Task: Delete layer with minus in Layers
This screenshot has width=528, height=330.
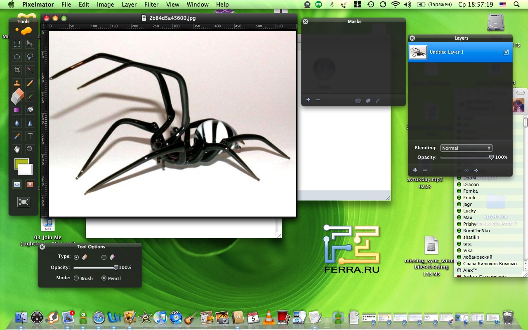Action: 425,170
